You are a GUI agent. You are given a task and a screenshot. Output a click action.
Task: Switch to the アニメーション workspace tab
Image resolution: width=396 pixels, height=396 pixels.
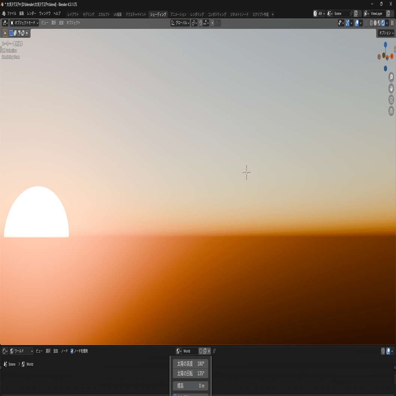(x=178, y=14)
